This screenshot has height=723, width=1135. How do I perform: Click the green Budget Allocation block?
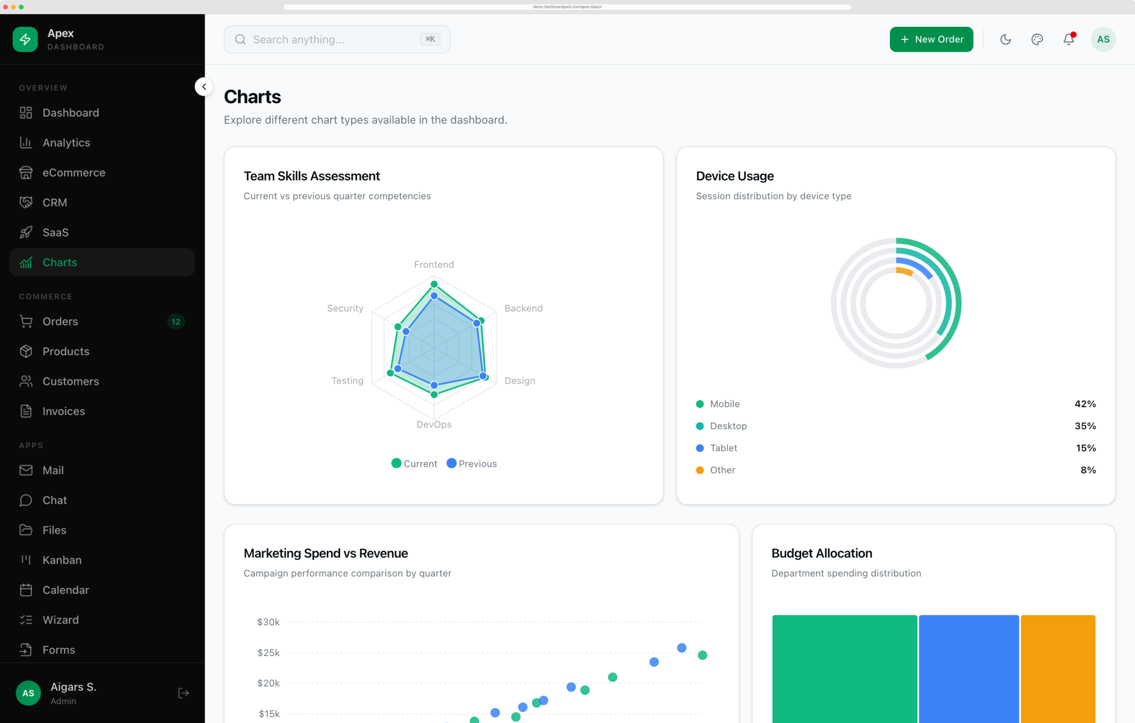point(844,669)
